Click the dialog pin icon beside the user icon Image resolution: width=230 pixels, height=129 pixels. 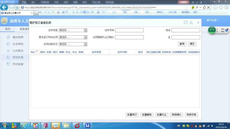point(185,23)
